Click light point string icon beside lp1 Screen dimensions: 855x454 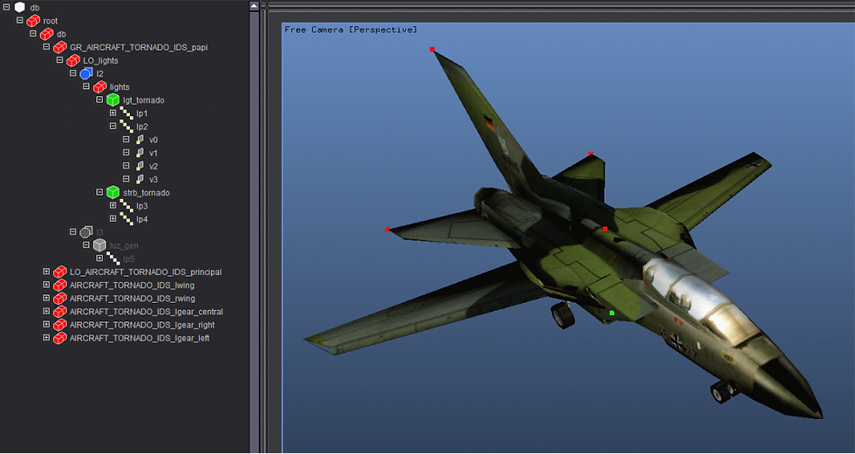pos(126,113)
